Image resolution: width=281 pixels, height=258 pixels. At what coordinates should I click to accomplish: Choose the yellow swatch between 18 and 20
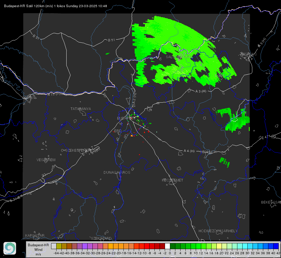(219, 246)
